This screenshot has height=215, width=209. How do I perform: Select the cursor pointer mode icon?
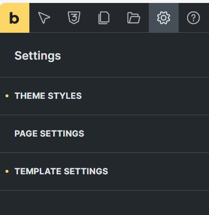44,18
